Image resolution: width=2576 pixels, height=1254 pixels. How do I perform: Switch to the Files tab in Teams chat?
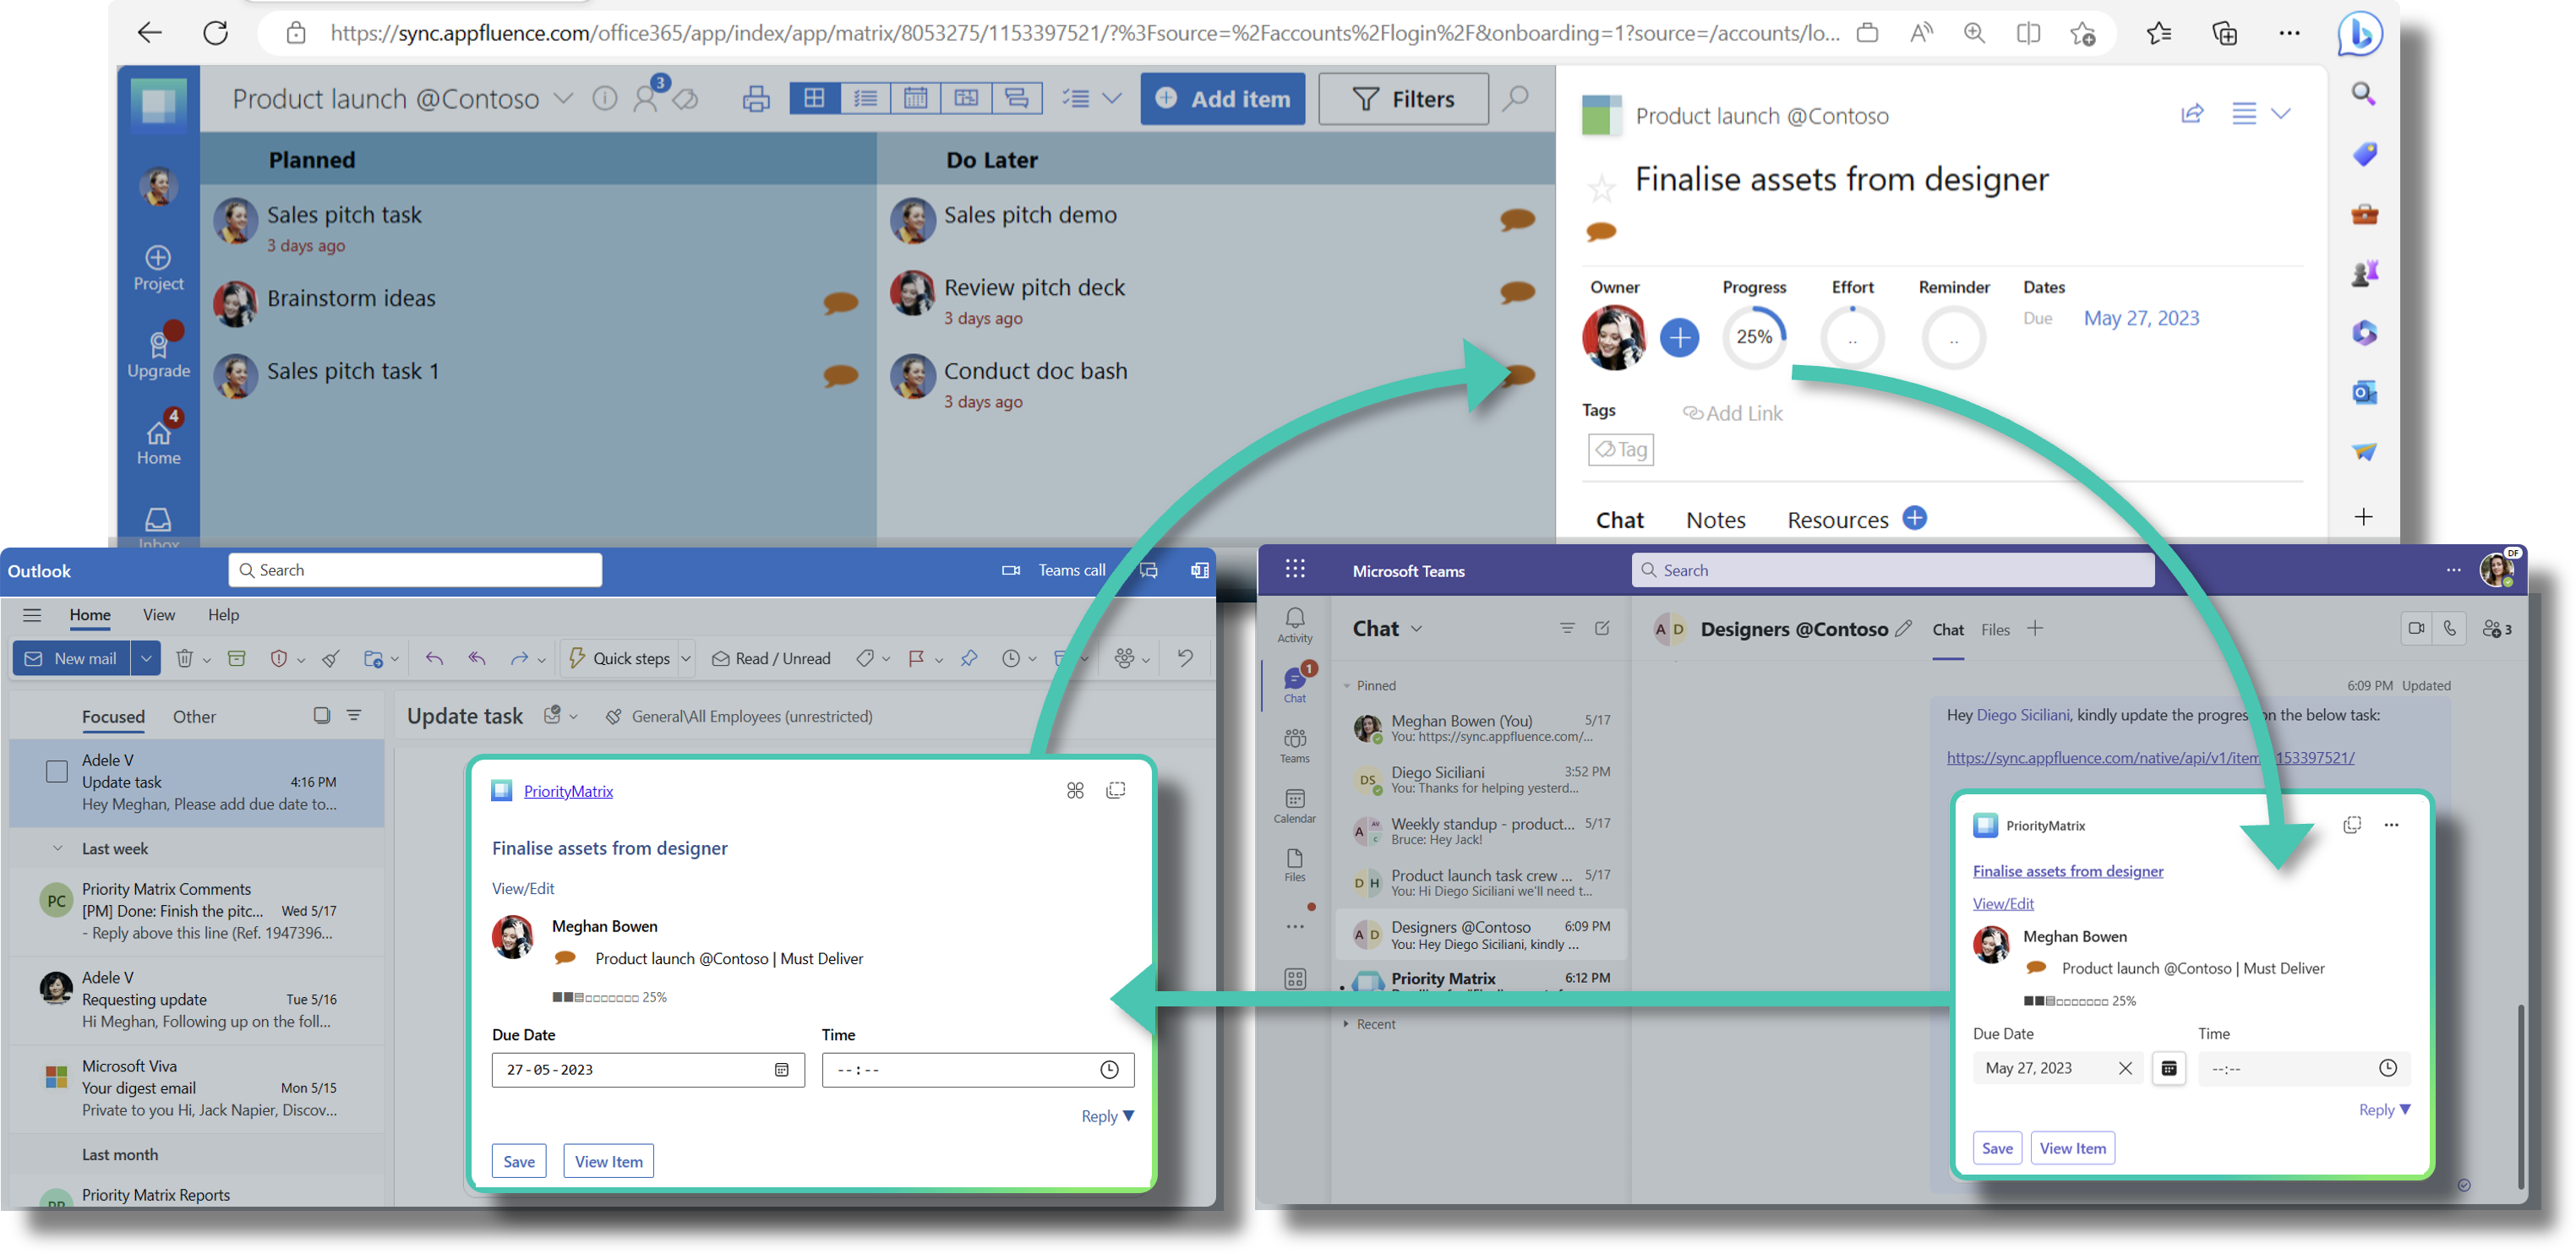click(1995, 629)
